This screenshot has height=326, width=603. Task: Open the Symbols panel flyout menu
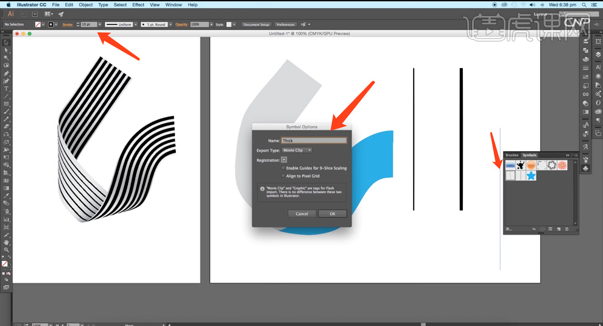point(576,155)
